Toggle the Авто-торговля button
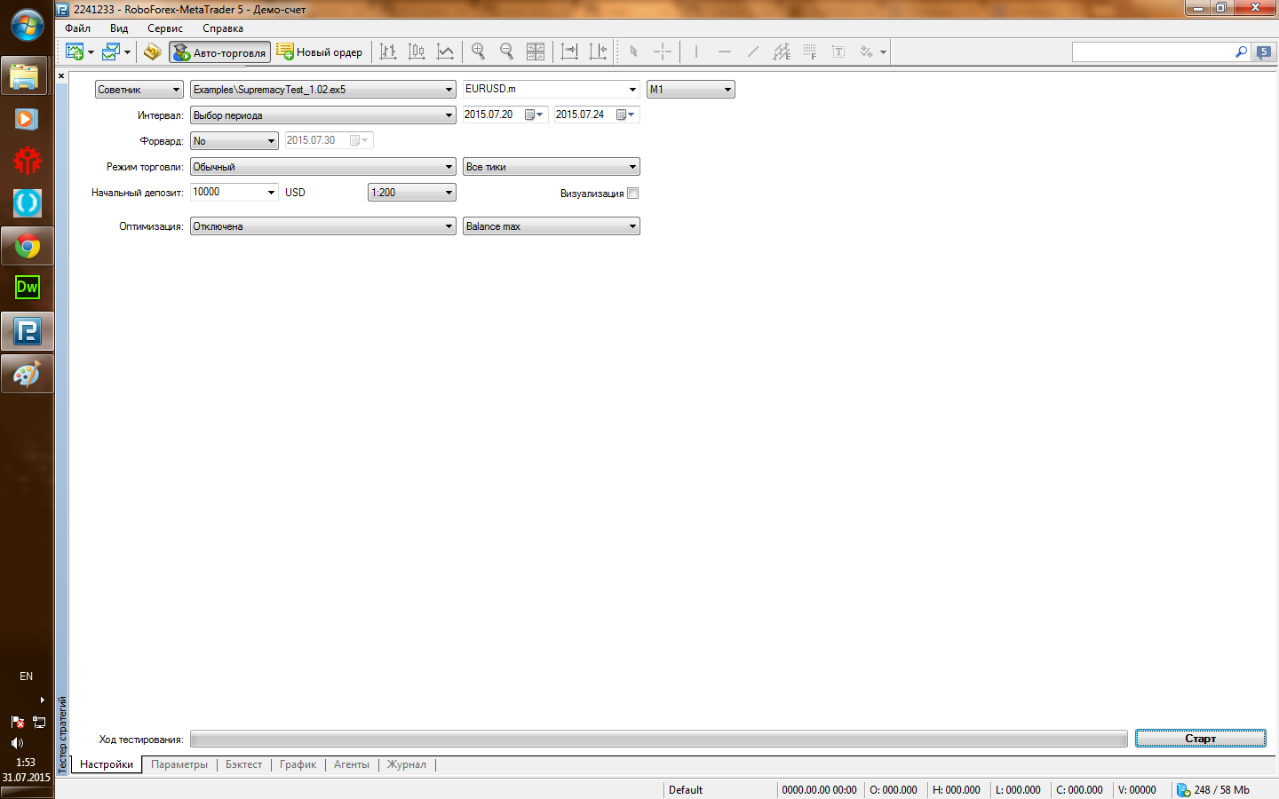 click(x=220, y=52)
